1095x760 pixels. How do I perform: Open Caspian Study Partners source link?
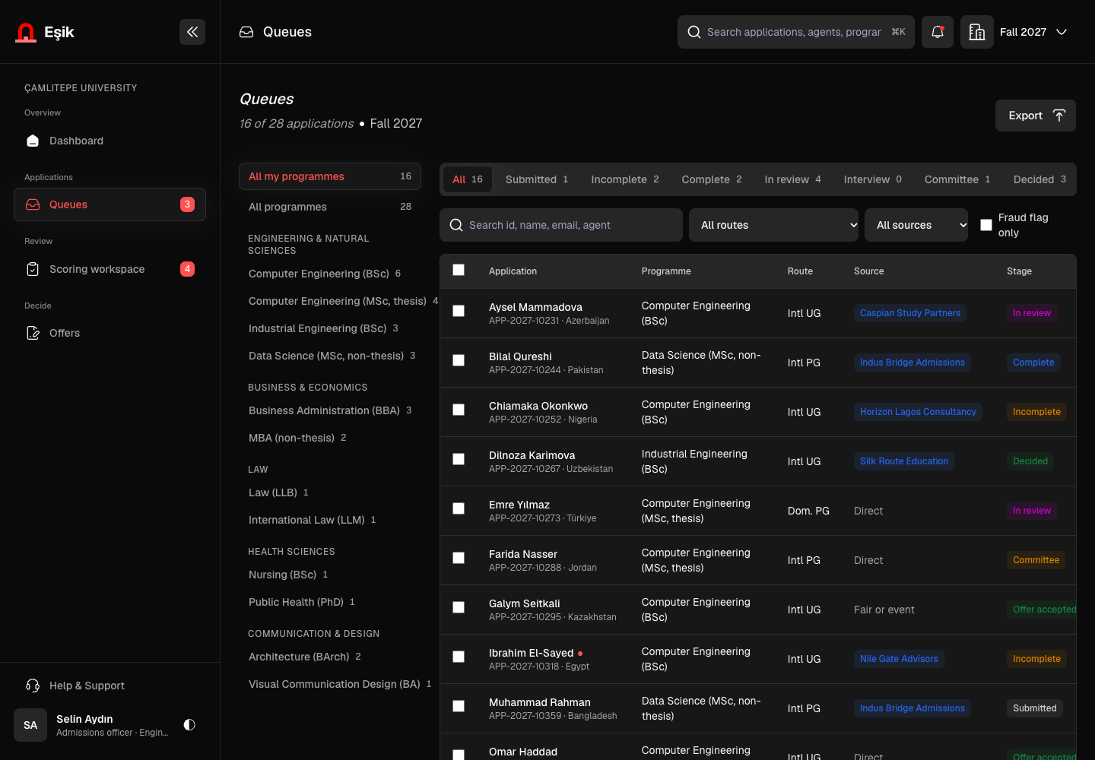[910, 313]
